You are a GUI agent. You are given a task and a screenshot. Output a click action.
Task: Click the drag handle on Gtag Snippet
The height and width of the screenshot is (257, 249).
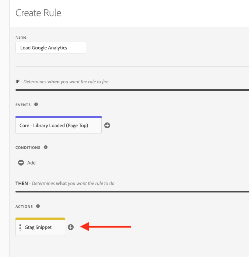pyautogui.click(x=20, y=227)
